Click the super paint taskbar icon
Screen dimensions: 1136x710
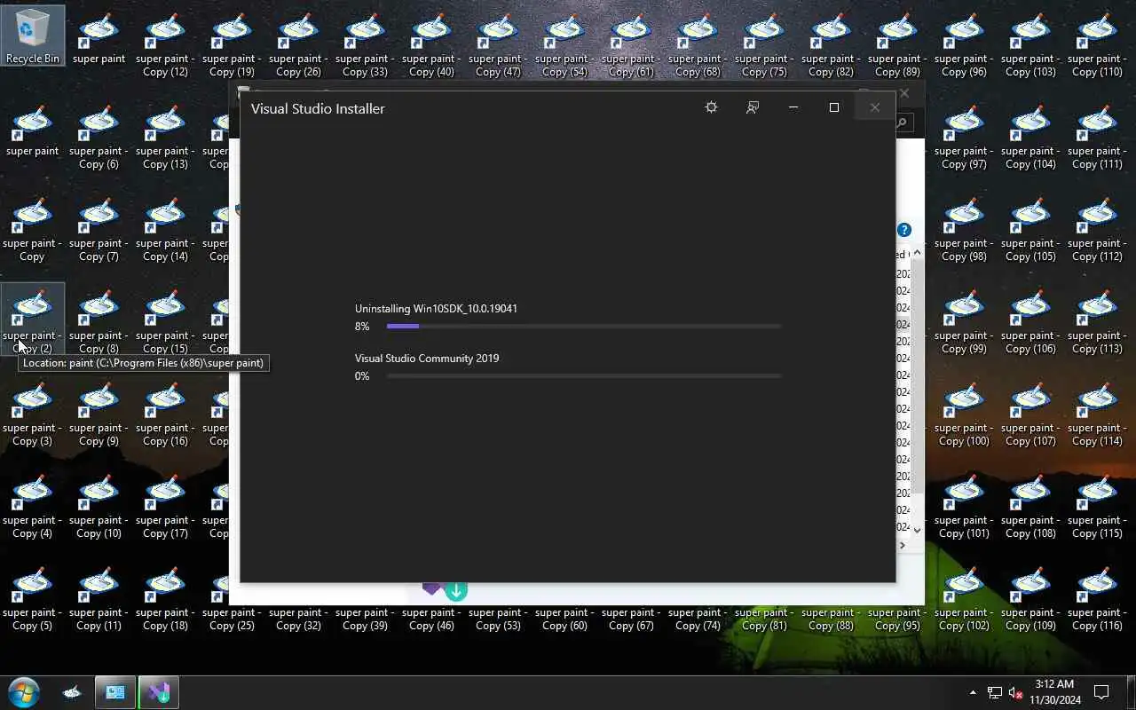coord(73,692)
